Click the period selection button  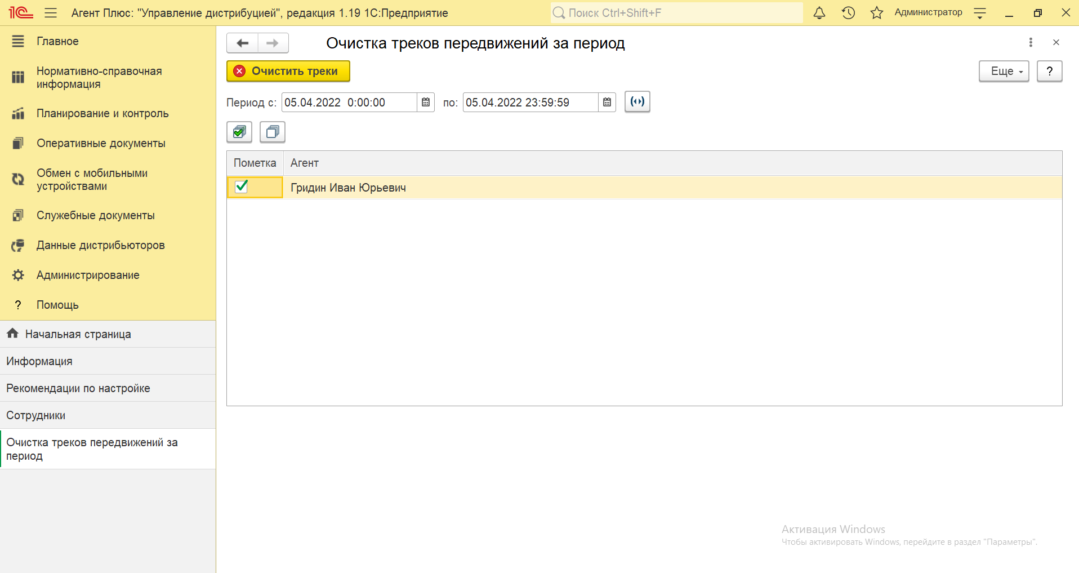pyautogui.click(x=637, y=102)
